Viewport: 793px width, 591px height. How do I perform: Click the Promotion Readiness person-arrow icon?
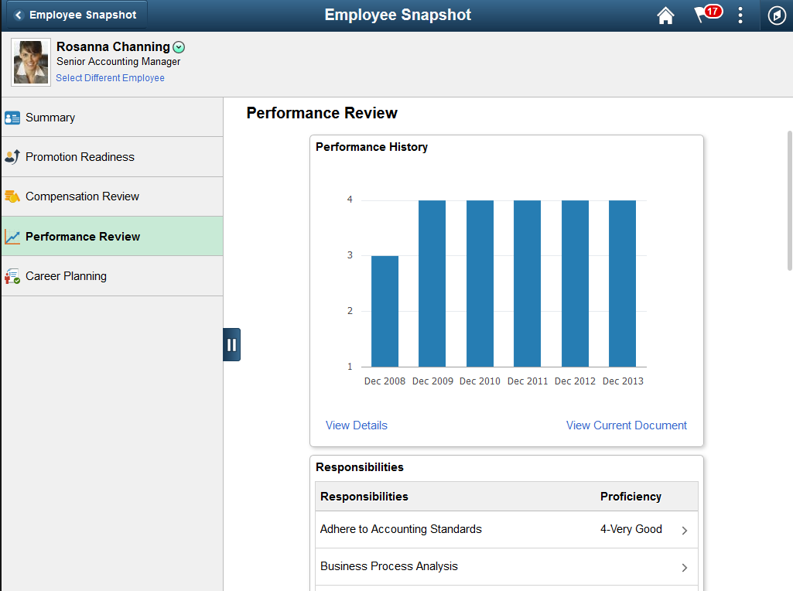click(12, 157)
